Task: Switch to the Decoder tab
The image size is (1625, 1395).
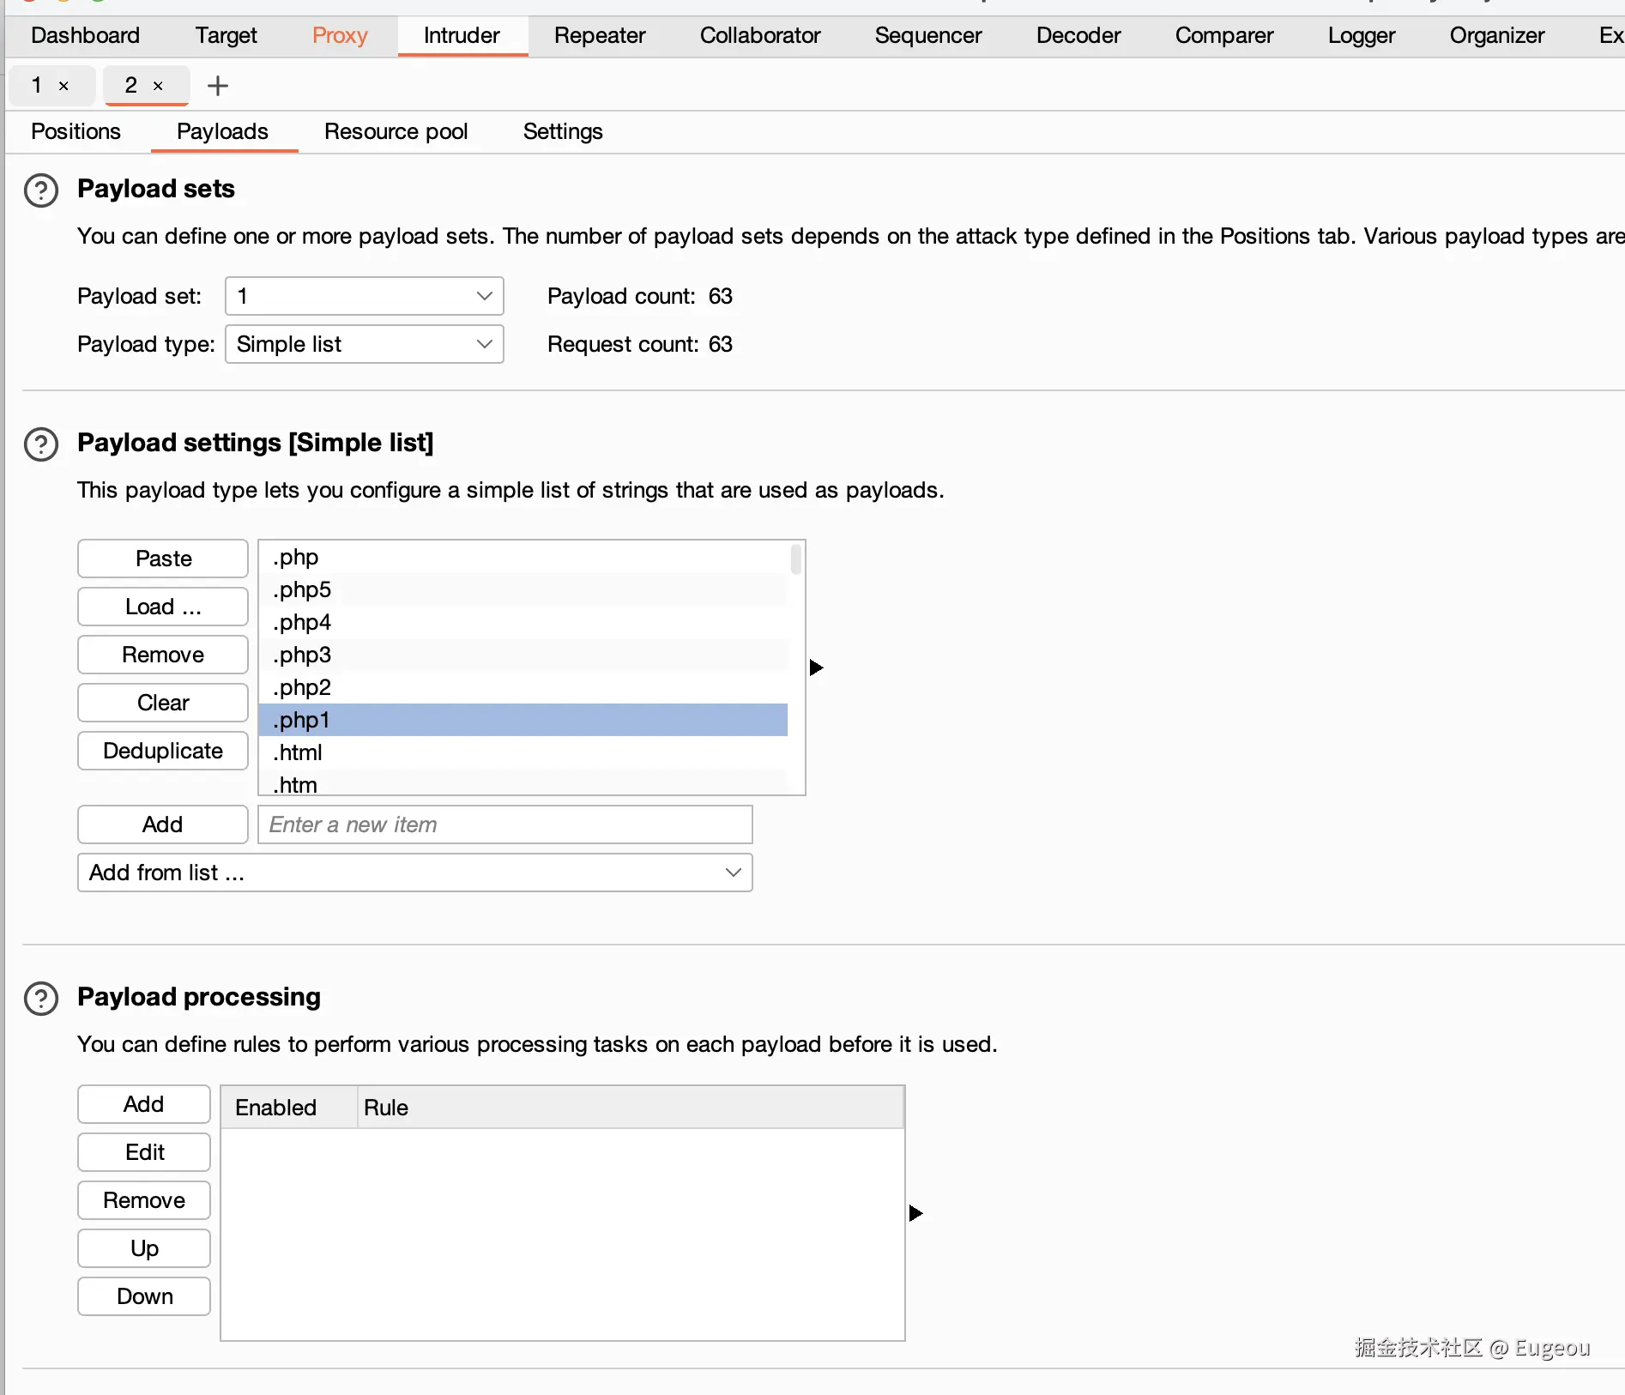Action: [x=1078, y=35]
